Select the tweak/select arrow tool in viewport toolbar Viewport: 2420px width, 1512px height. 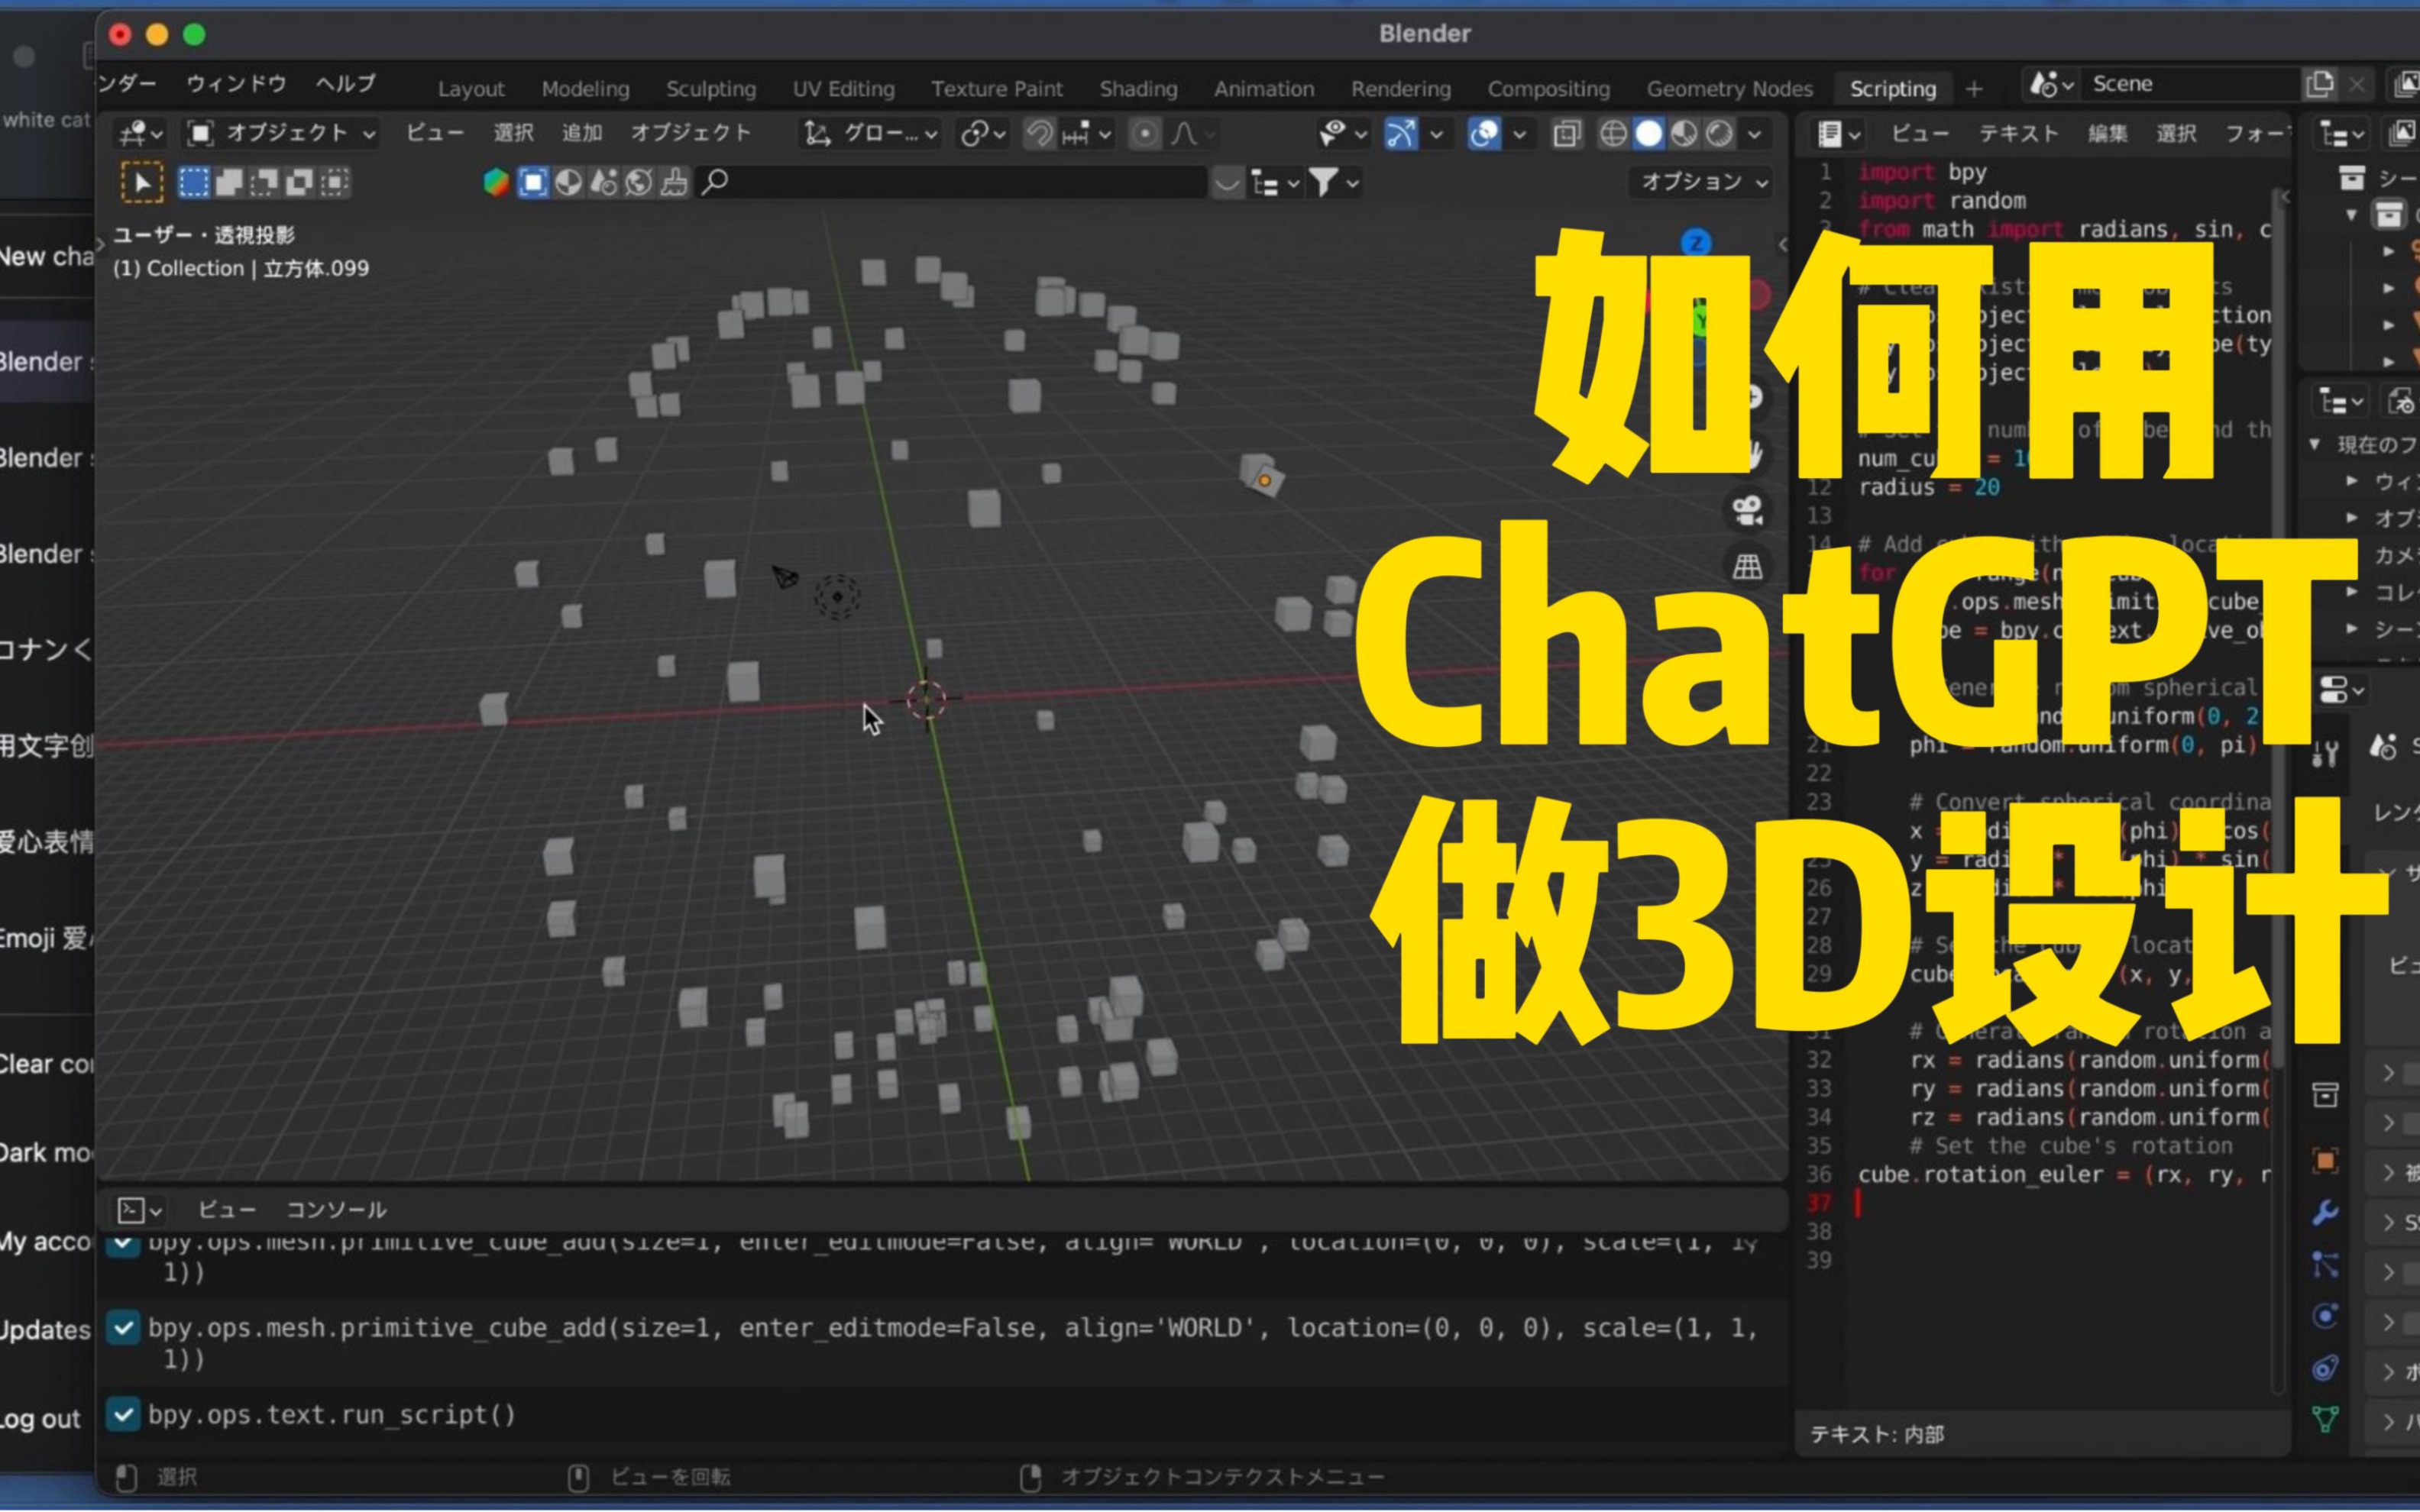tap(143, 182)
